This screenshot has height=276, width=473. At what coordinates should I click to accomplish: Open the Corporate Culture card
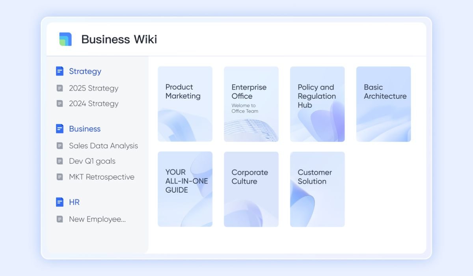[251, 189]
